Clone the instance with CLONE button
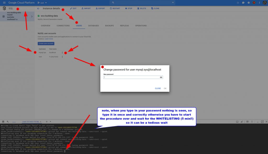Viewport: 268px width, 154px height. [x=155, y=8]
